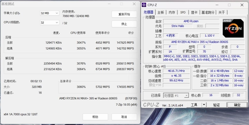Switch to the 主板 tab
This screenshot has width=249, height=125.
tap(161, 12)
